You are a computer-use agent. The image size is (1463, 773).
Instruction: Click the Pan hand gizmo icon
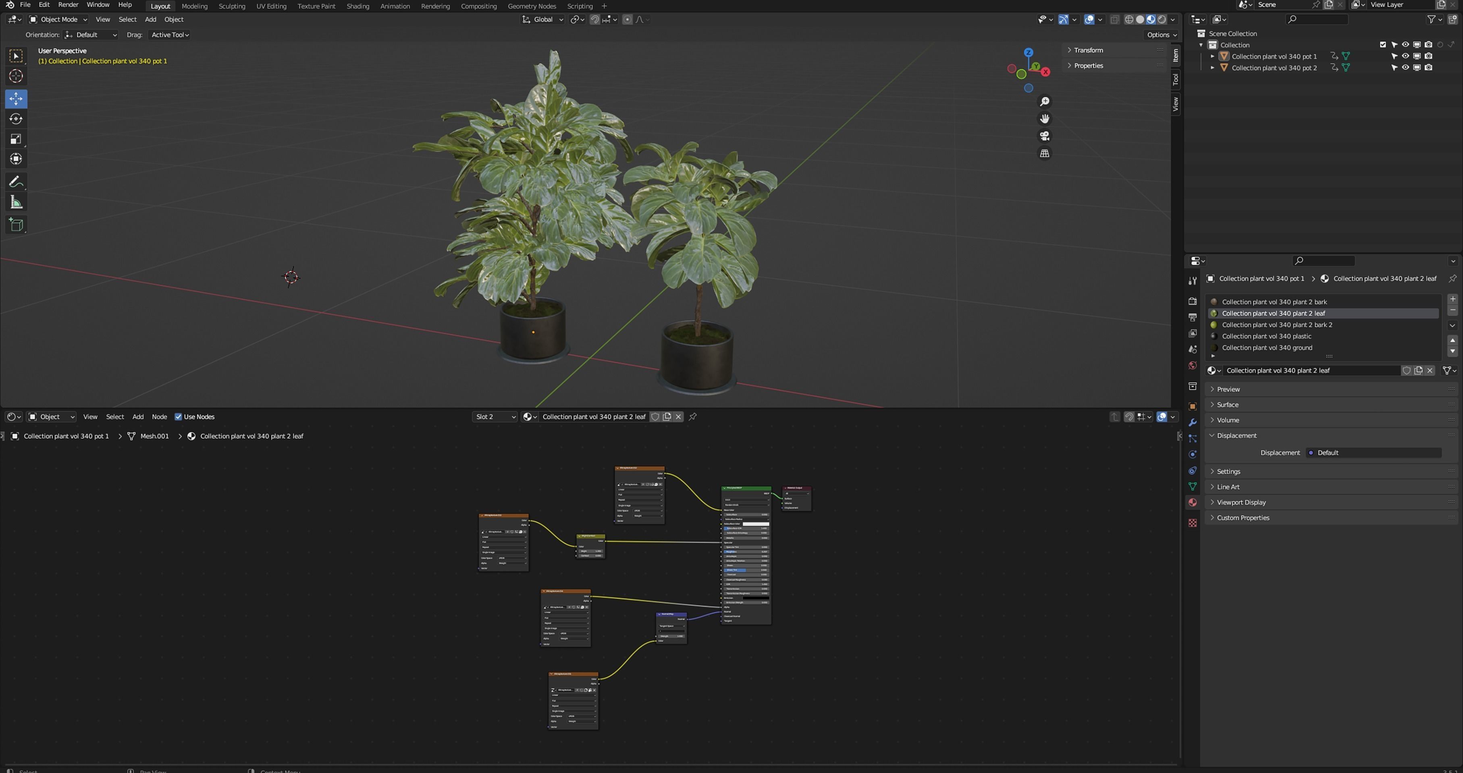pos(1044,118)
